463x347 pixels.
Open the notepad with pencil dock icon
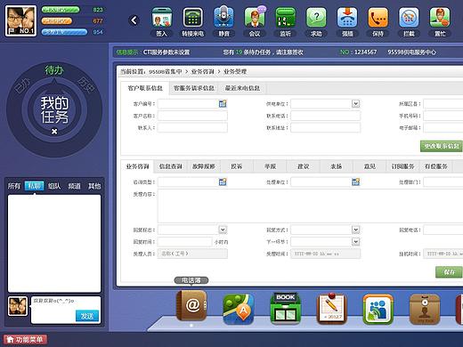click(x=331, y=309)
